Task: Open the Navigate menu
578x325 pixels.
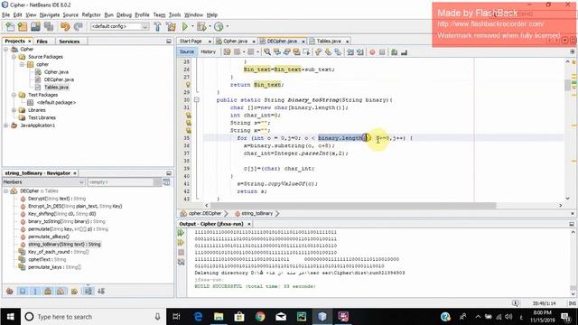Action: (50, 14)
